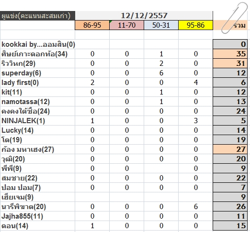250x232 pixels.
Task: Select the NINJALEK(1) name cell
Action: click(x=37, y=121)
